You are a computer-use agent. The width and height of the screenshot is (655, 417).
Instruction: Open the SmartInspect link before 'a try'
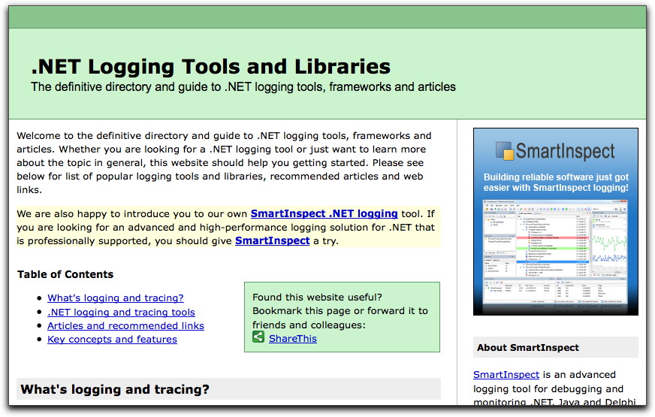[x=273, y=240]
